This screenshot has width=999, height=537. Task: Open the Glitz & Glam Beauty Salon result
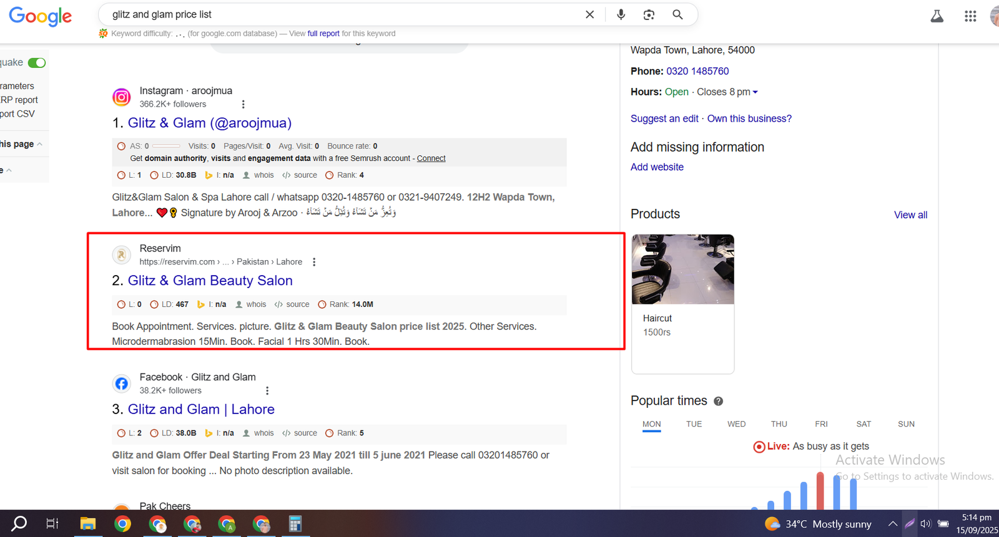(210, 281)
